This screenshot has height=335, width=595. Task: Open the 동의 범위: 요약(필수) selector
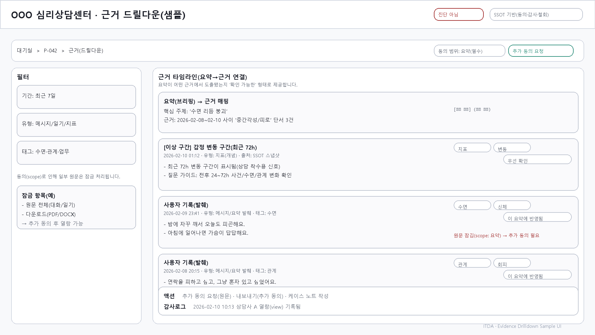469,51
